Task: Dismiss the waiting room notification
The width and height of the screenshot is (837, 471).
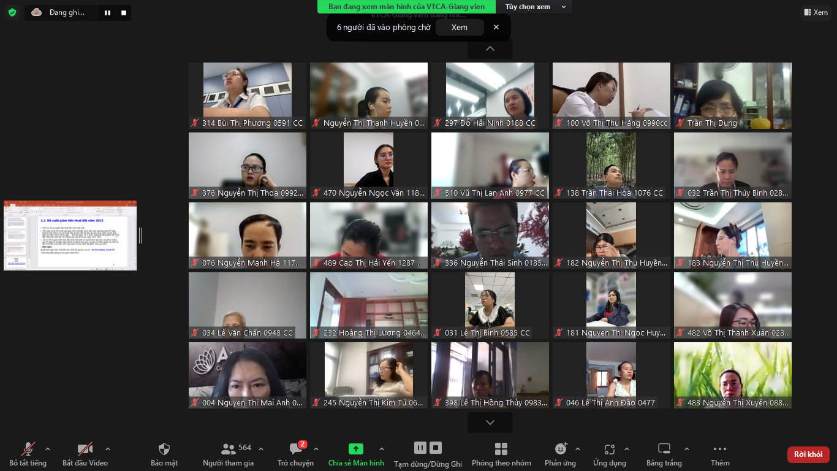Action: (496, 27)
